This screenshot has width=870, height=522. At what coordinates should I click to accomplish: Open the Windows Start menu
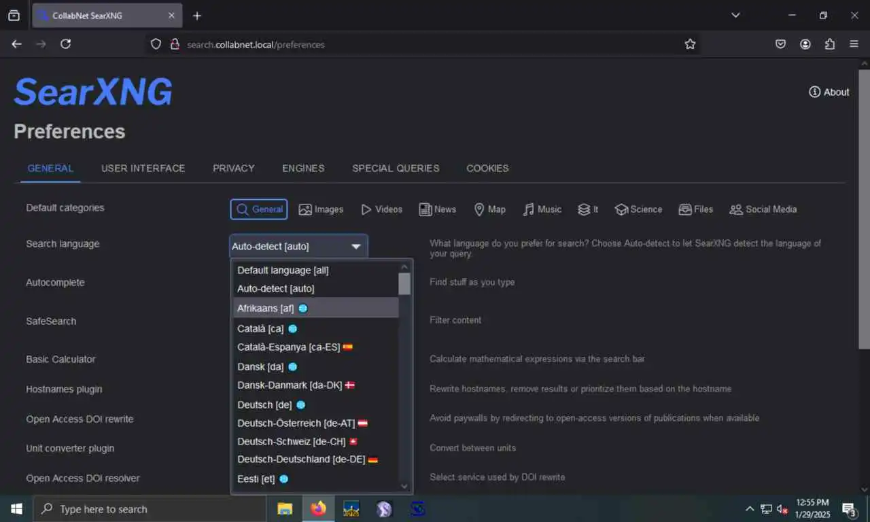click(16, 508)
